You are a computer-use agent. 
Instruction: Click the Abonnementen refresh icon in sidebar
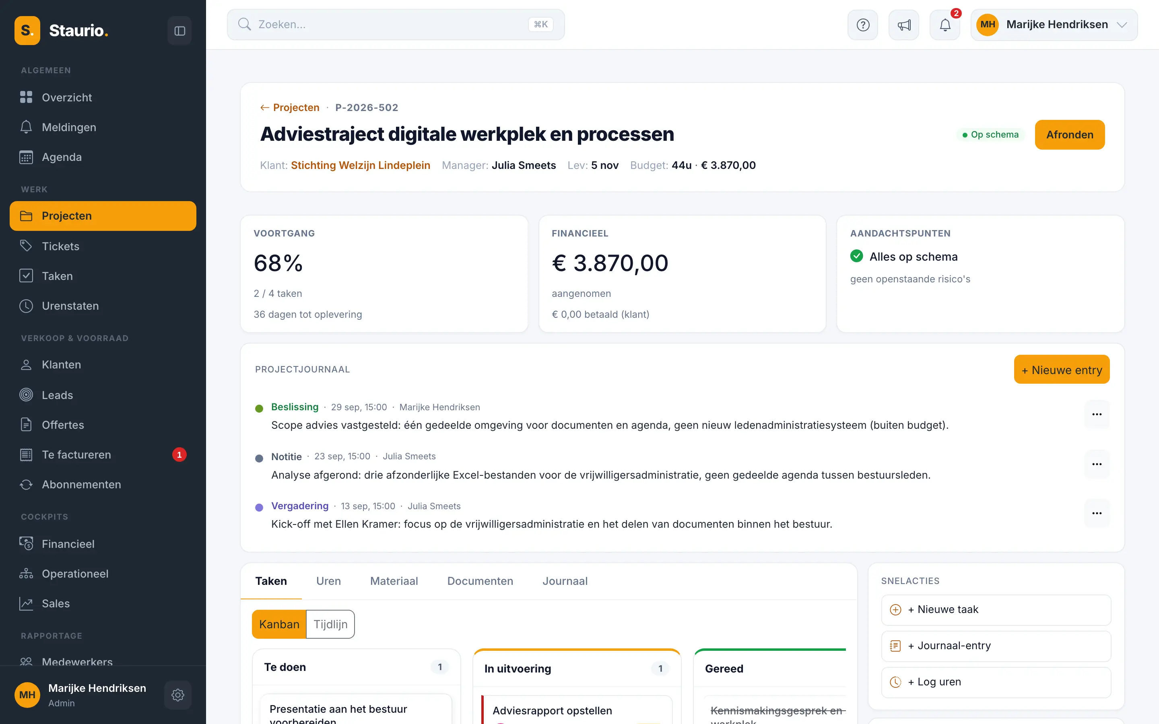(26, 485)
